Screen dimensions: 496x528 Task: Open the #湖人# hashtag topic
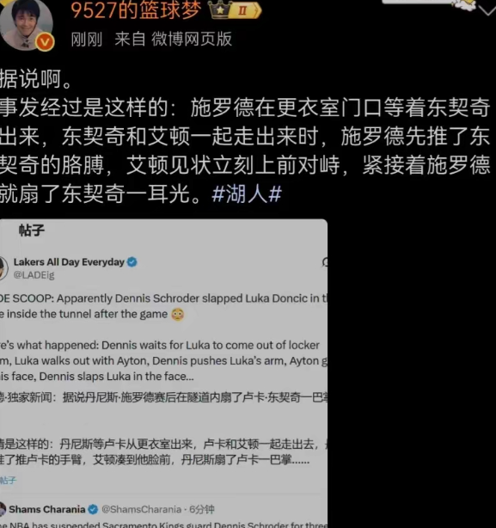[247, 194]
